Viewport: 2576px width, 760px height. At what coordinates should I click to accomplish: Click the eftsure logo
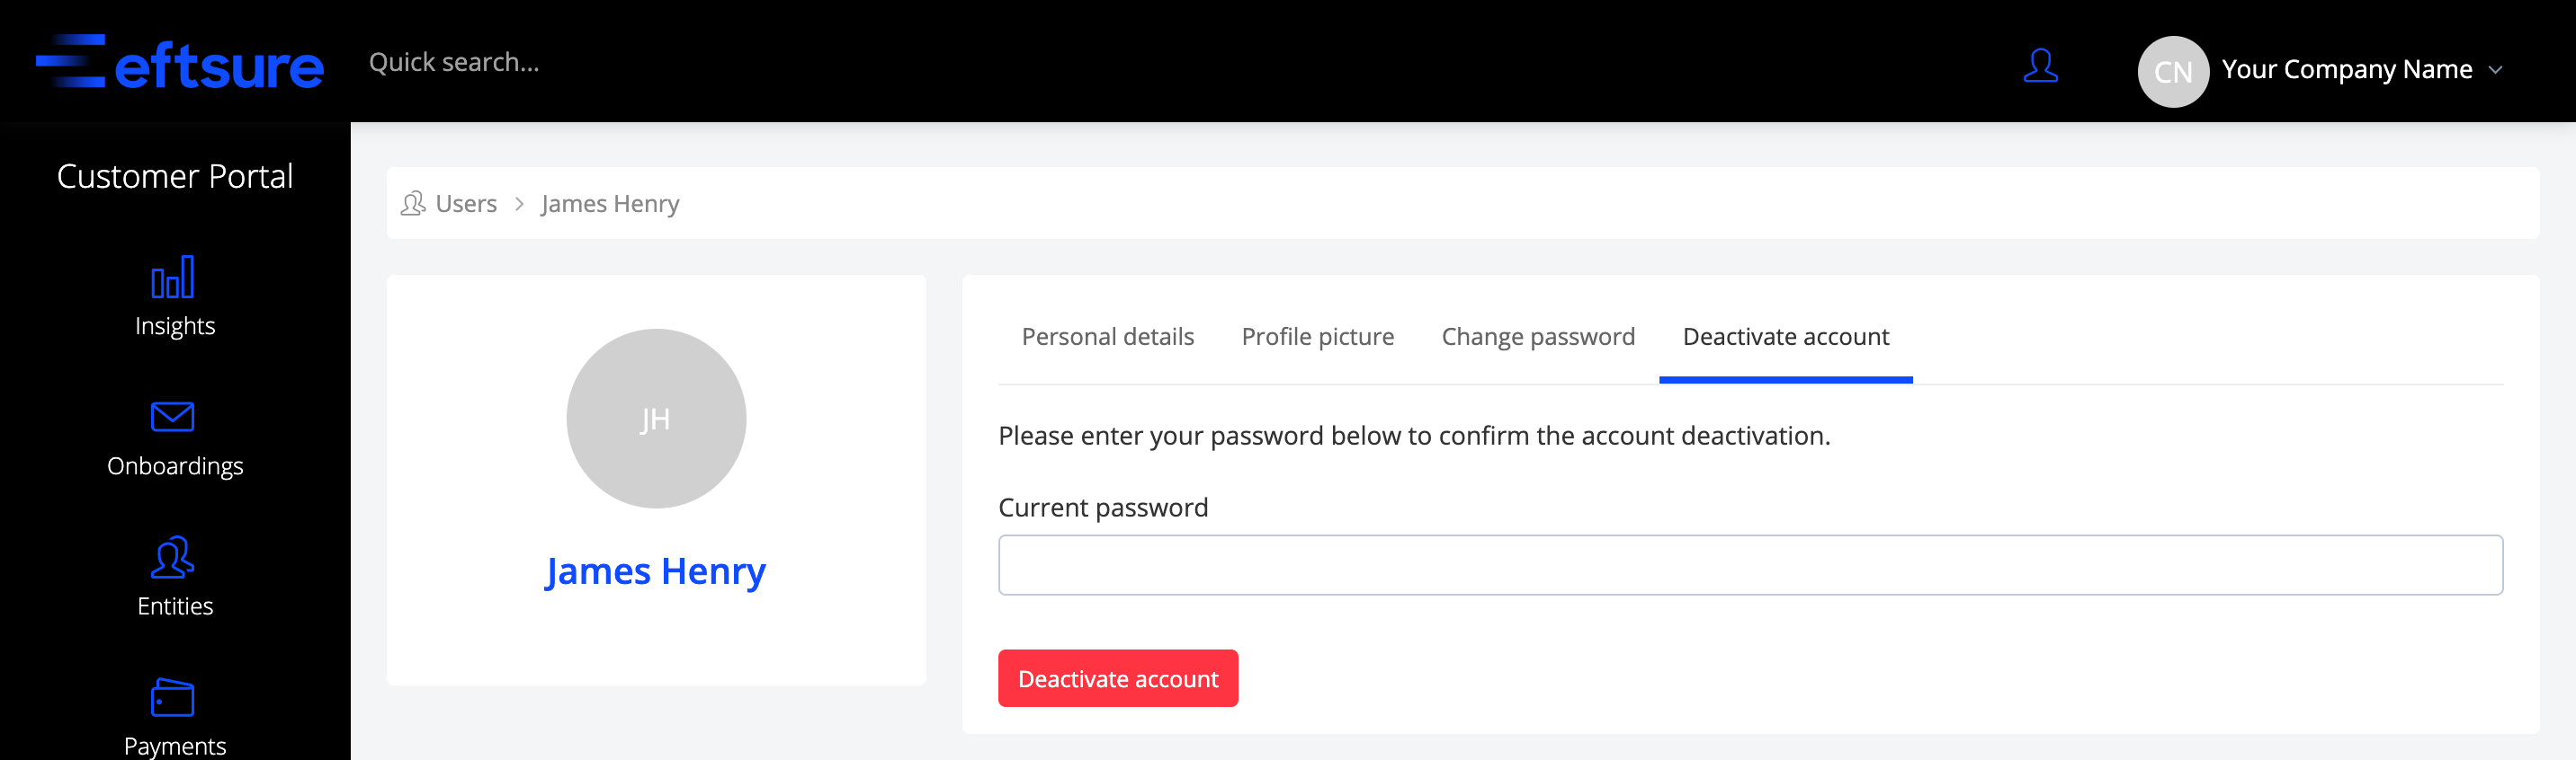click(180, 62)
